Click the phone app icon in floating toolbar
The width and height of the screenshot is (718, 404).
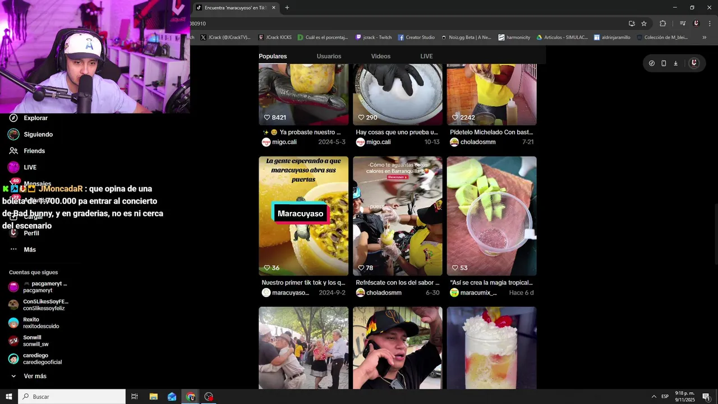(664, 63)
